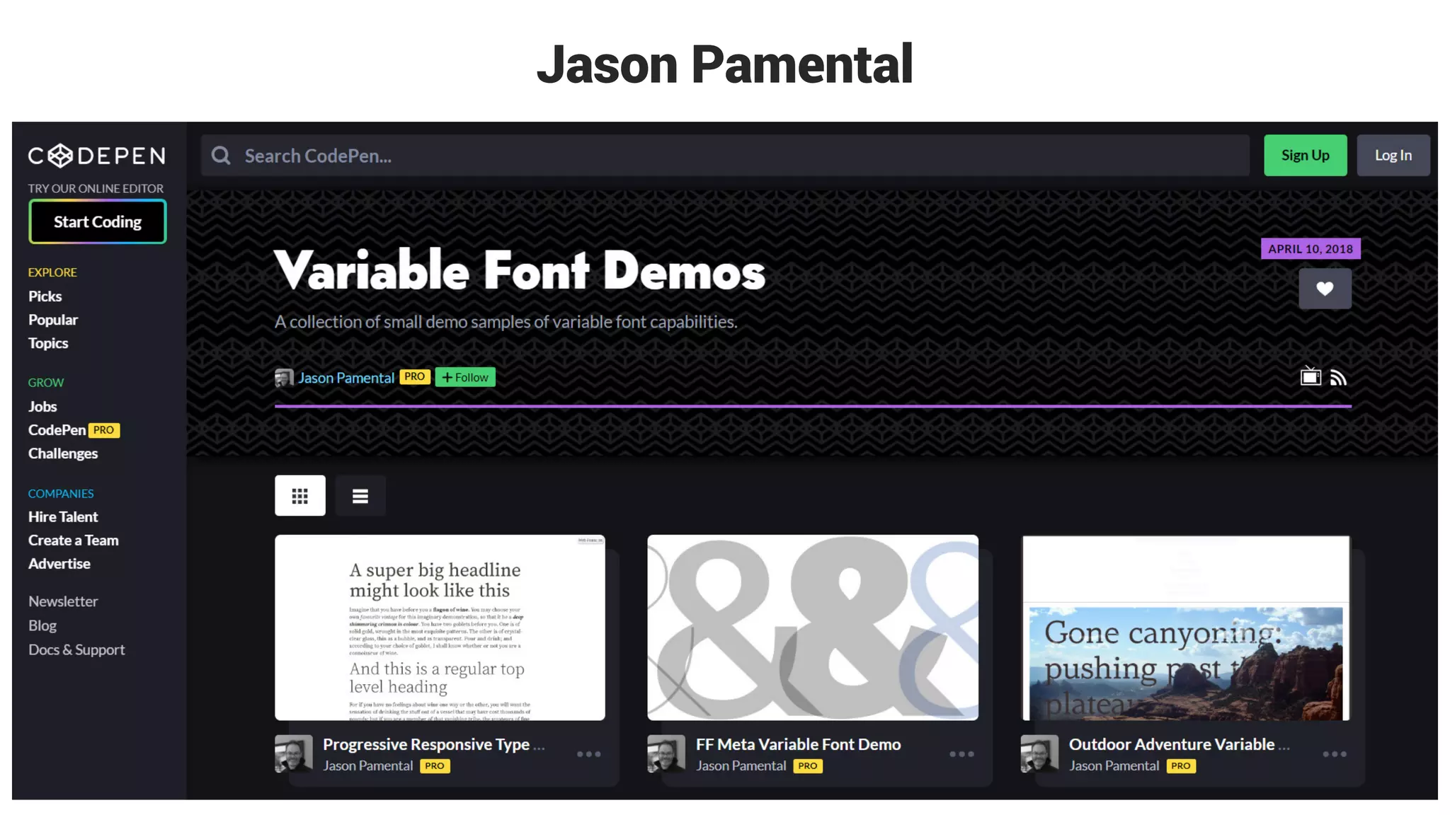Image resolution: width=1450 pixels, height=815 pixels.
Task: Open options menu for FF Meta Variable Font Demo
Action: click(961, 754)
